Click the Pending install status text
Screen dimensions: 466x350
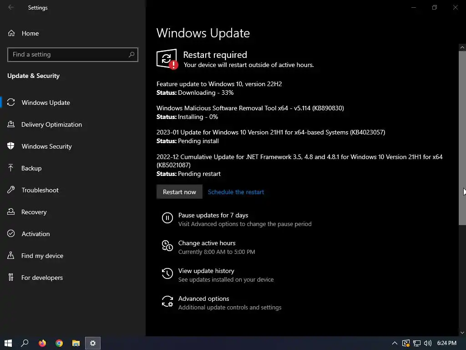tap(198, 141)
